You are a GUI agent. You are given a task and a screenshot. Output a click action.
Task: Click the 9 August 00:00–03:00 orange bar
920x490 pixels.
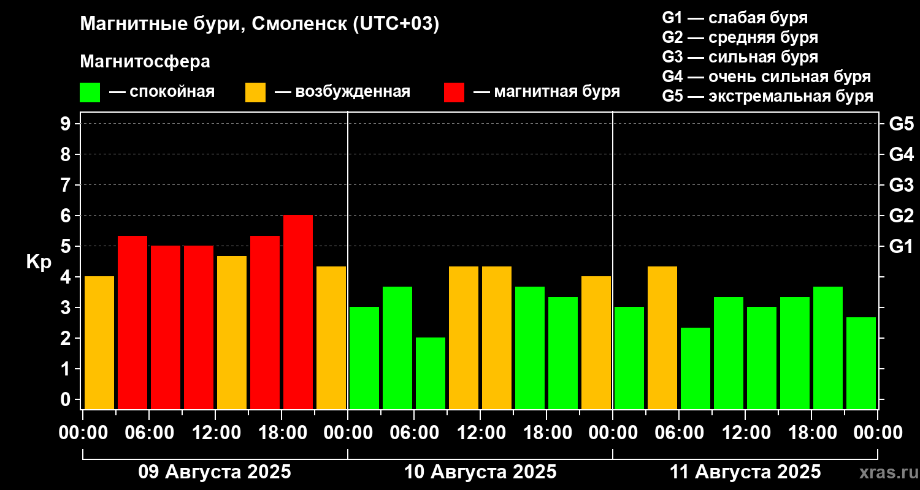click(99, 342)
